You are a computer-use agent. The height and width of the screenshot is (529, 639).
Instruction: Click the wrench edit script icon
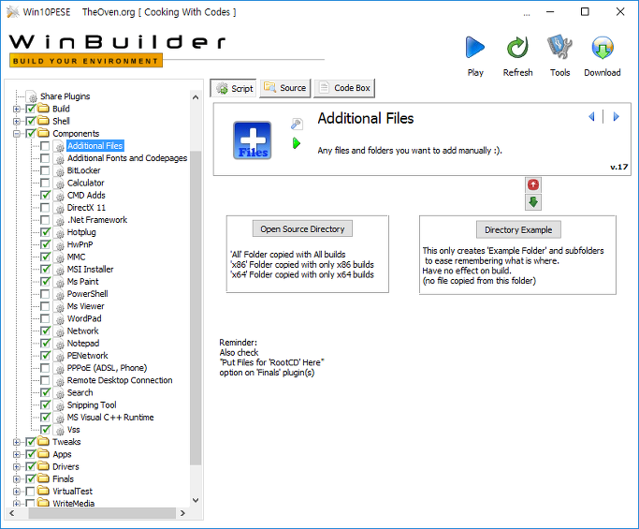coord(297,124)
